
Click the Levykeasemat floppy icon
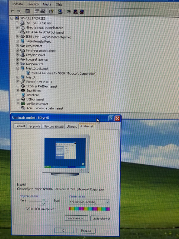click(23, 55)
